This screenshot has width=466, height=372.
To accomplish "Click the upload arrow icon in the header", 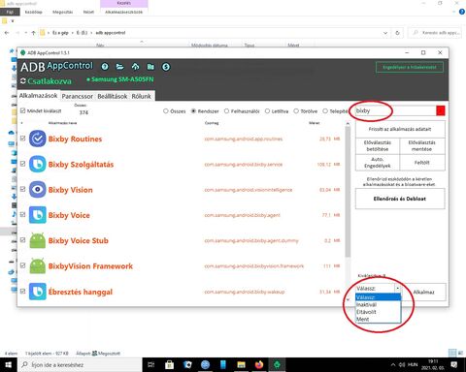I will coord(135,67).
